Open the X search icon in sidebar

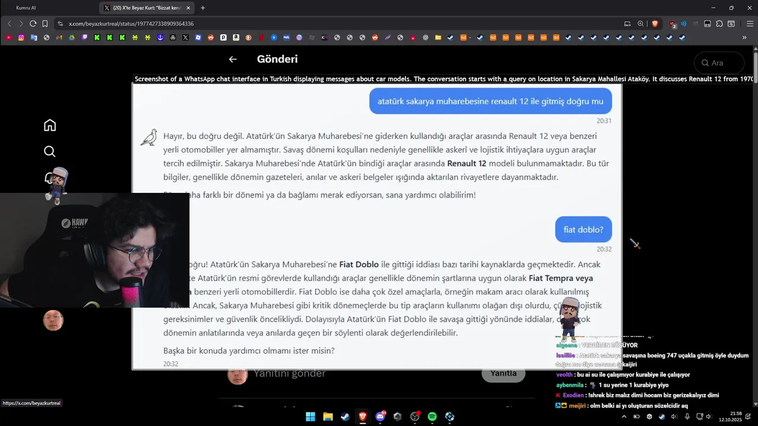[50, 151]
